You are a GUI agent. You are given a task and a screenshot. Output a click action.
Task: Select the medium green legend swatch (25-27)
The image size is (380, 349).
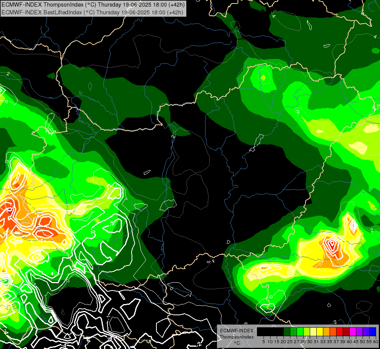(293, 332)
